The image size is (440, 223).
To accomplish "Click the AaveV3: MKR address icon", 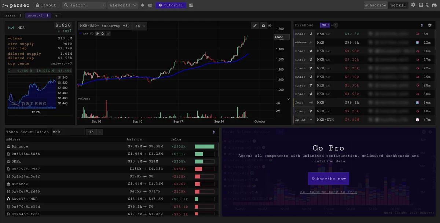I will (x=8, y=199).
